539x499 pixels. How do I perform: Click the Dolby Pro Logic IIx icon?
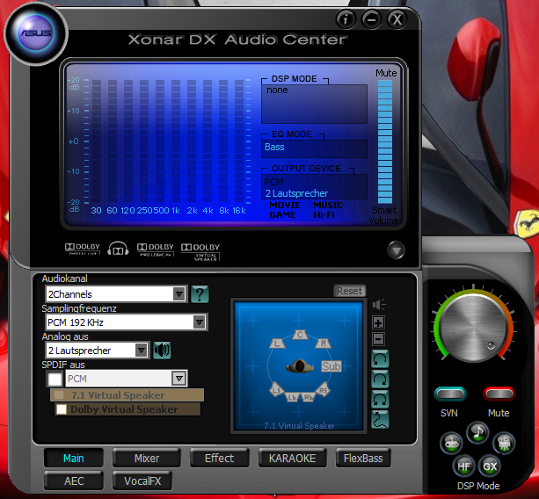click(156, 249)
